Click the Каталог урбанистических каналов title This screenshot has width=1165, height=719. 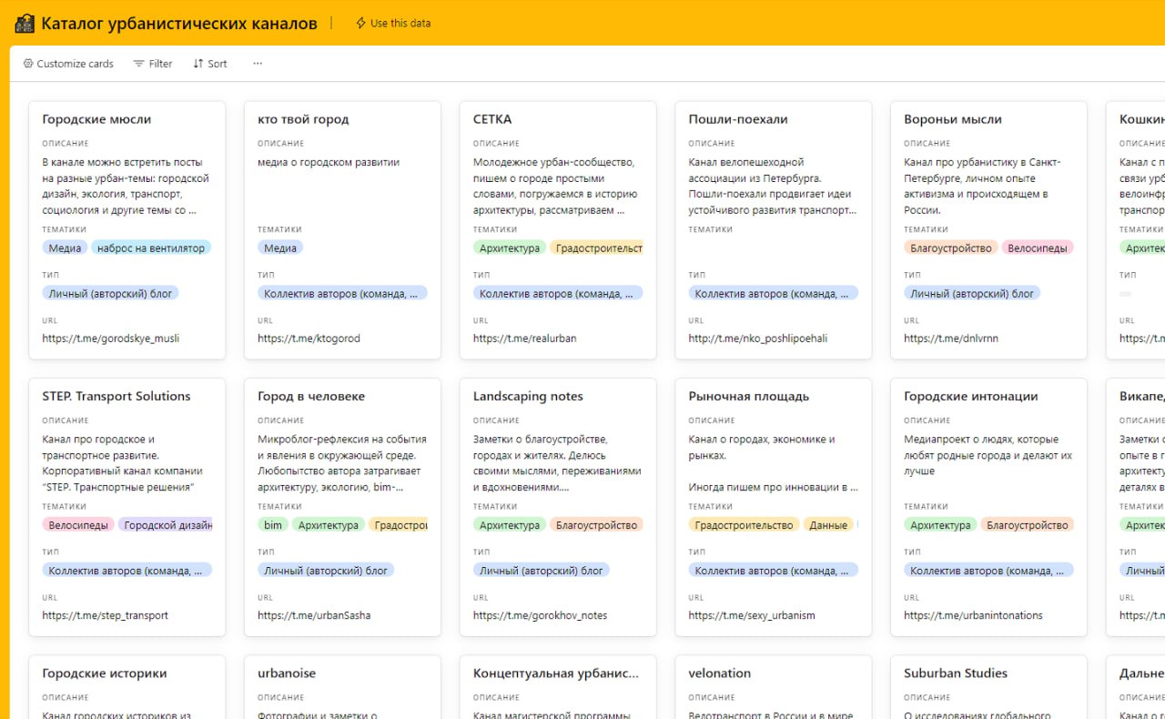[x=179, y=23]
